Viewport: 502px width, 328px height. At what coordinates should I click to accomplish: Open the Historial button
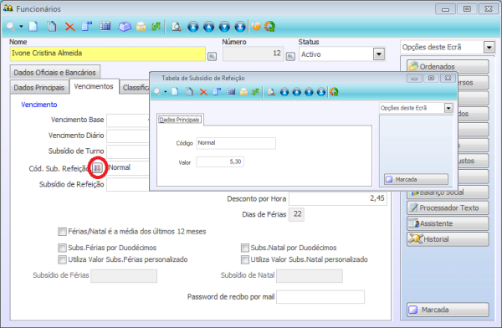click(x=448, y=239)
